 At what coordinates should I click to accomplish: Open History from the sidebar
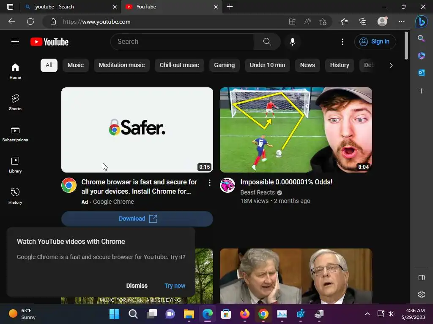[15, 196]
